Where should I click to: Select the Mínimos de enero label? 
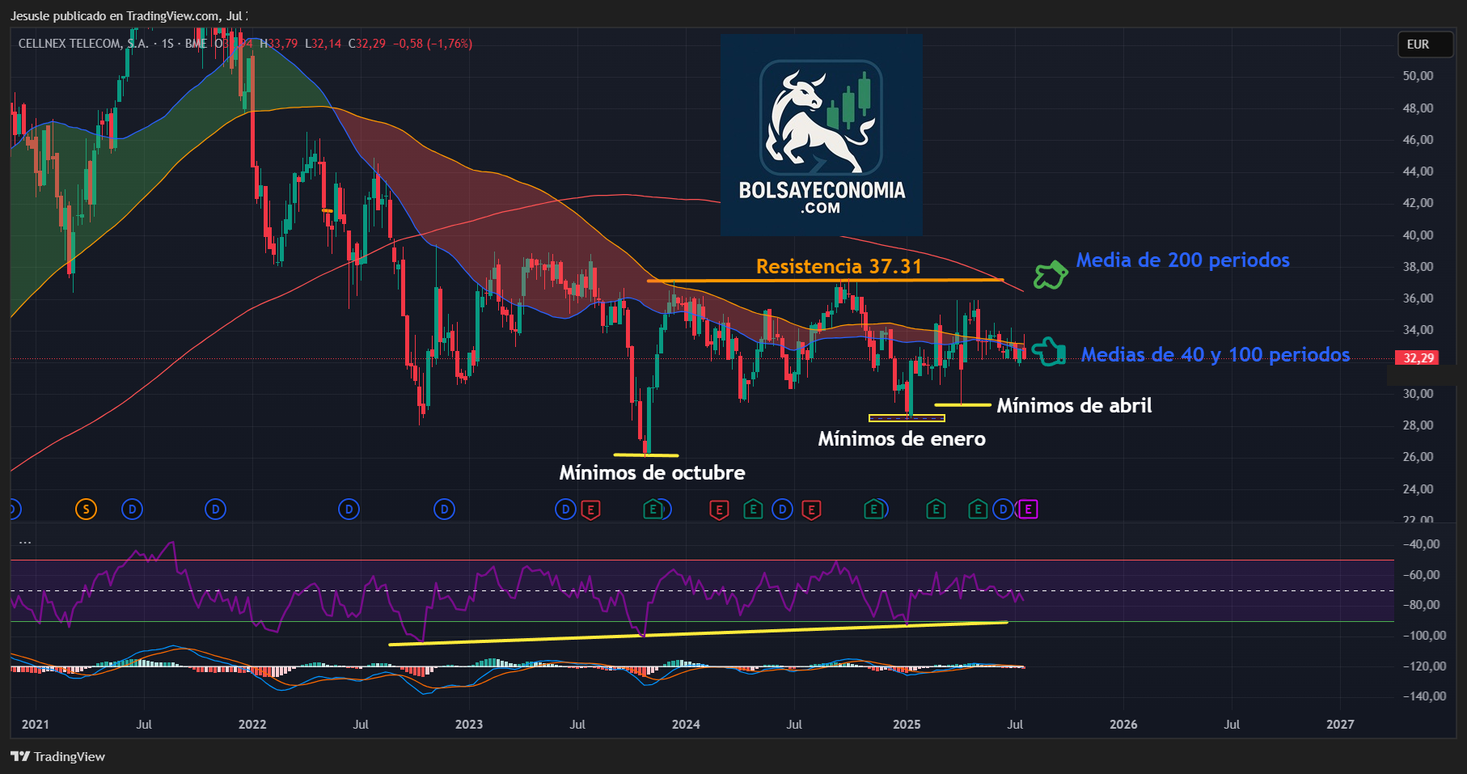pyautogui.click(x=902, y=438)
